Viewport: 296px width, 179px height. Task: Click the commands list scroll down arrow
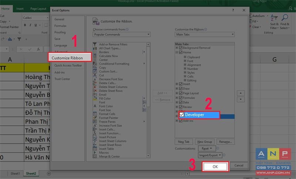tap(148, 156)
